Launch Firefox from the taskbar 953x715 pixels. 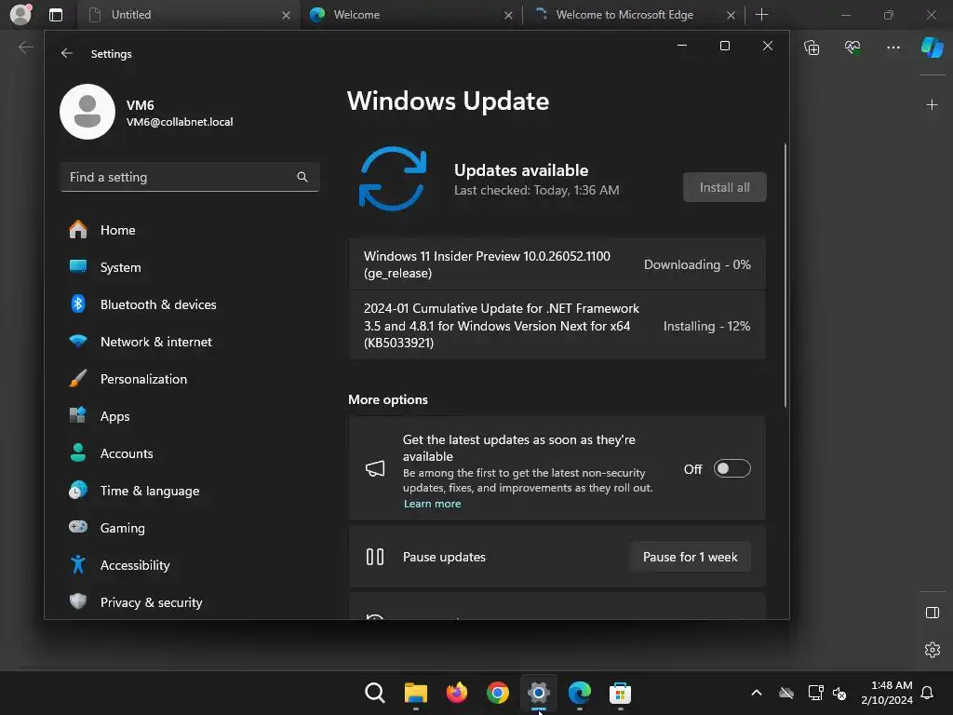(x=456, y=693)
